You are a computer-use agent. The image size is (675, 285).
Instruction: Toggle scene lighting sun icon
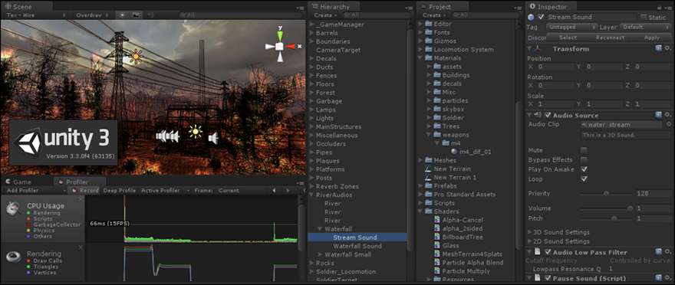tap(122, 15)
